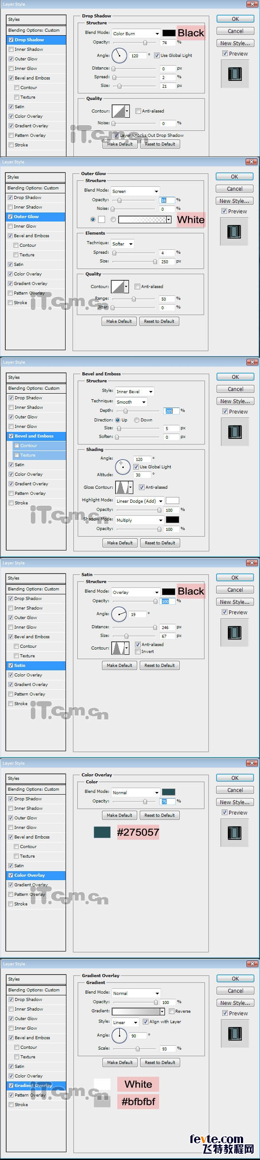Click the Satin angle dial set to 19
The image size is (260, 1160).
[119, 614]
